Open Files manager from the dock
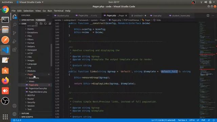 (x=5, y=30)
